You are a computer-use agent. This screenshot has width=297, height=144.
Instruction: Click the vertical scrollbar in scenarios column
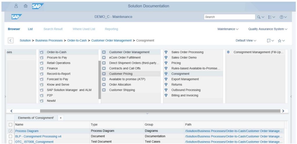click(x=100, y=80)
